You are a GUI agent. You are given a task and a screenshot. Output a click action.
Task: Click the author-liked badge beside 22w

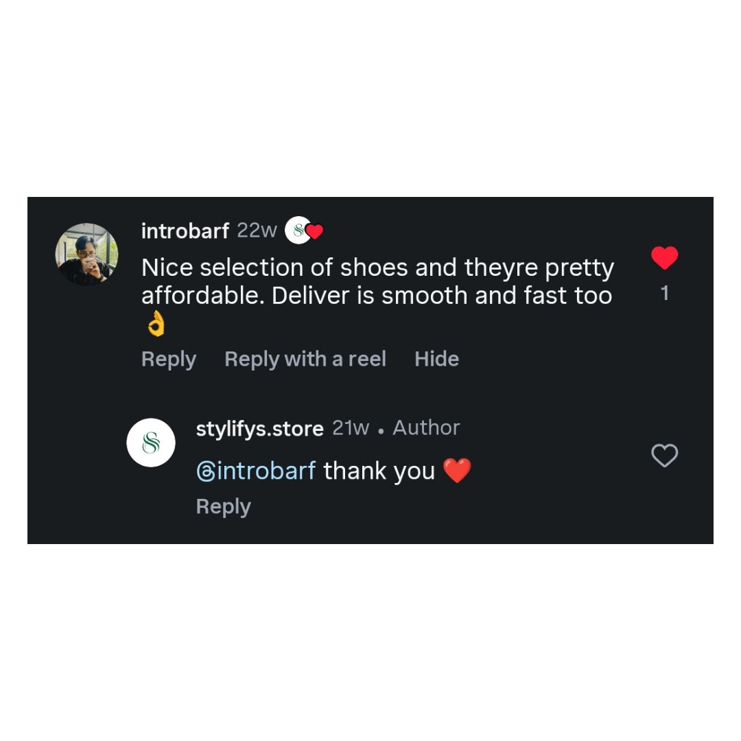tap(303, 231)
